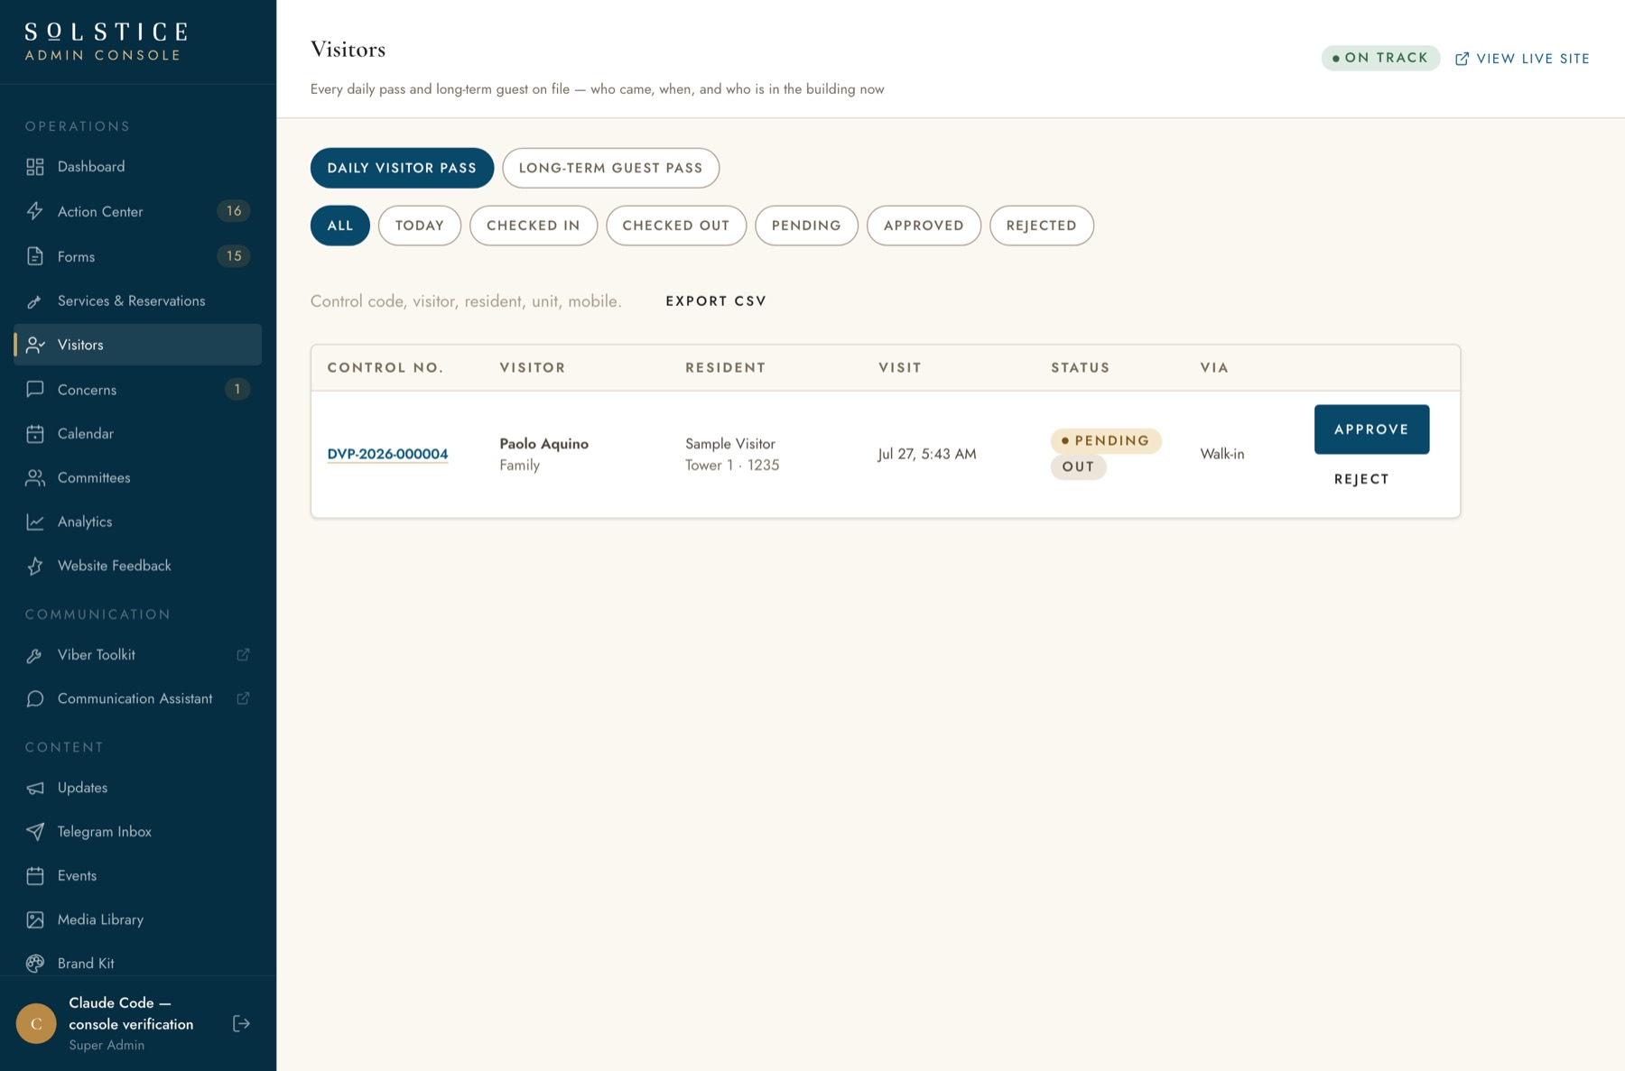Show only Rejected visitors
The image size is (1625, 1071).
click(x=1042, y=226)
